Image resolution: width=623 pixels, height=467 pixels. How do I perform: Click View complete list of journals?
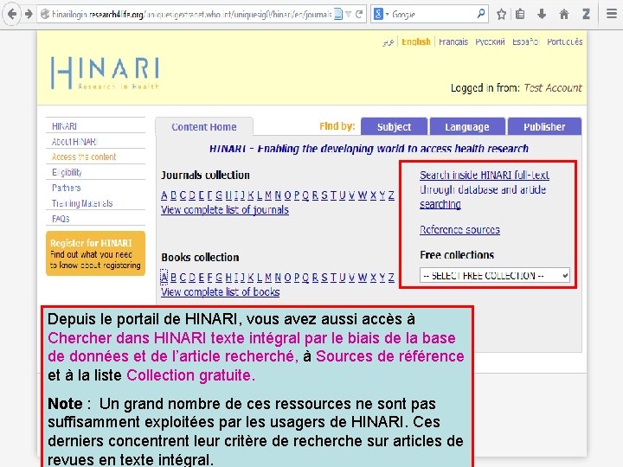224,209
